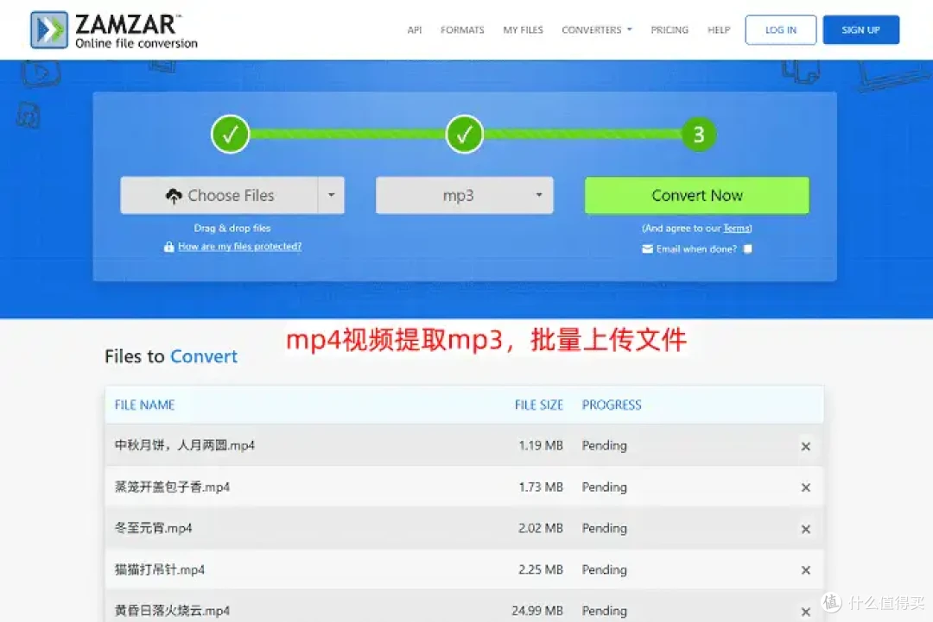Click the step 2 green checkmark circle
This screenshot has height=622, width=933.
464,135
